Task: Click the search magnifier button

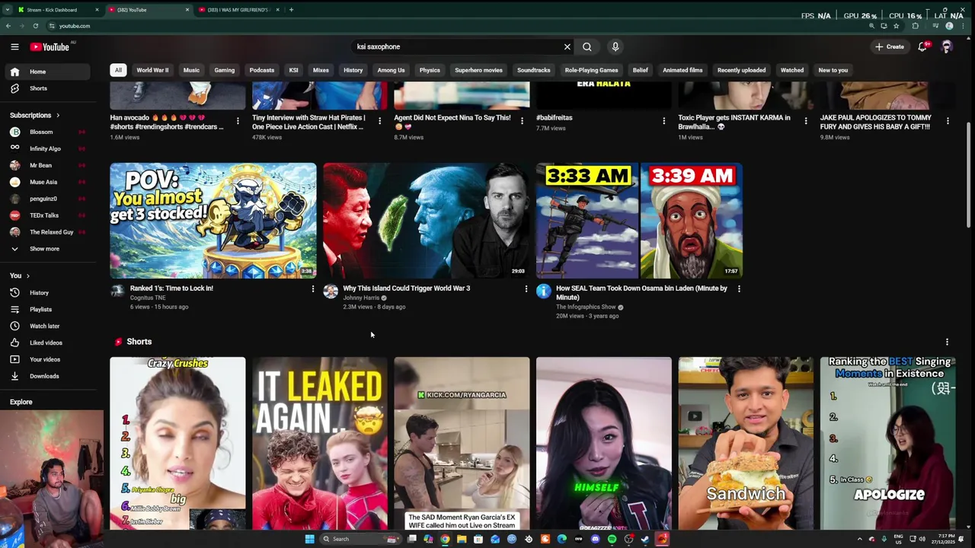Action: click(x=587, y=46)
